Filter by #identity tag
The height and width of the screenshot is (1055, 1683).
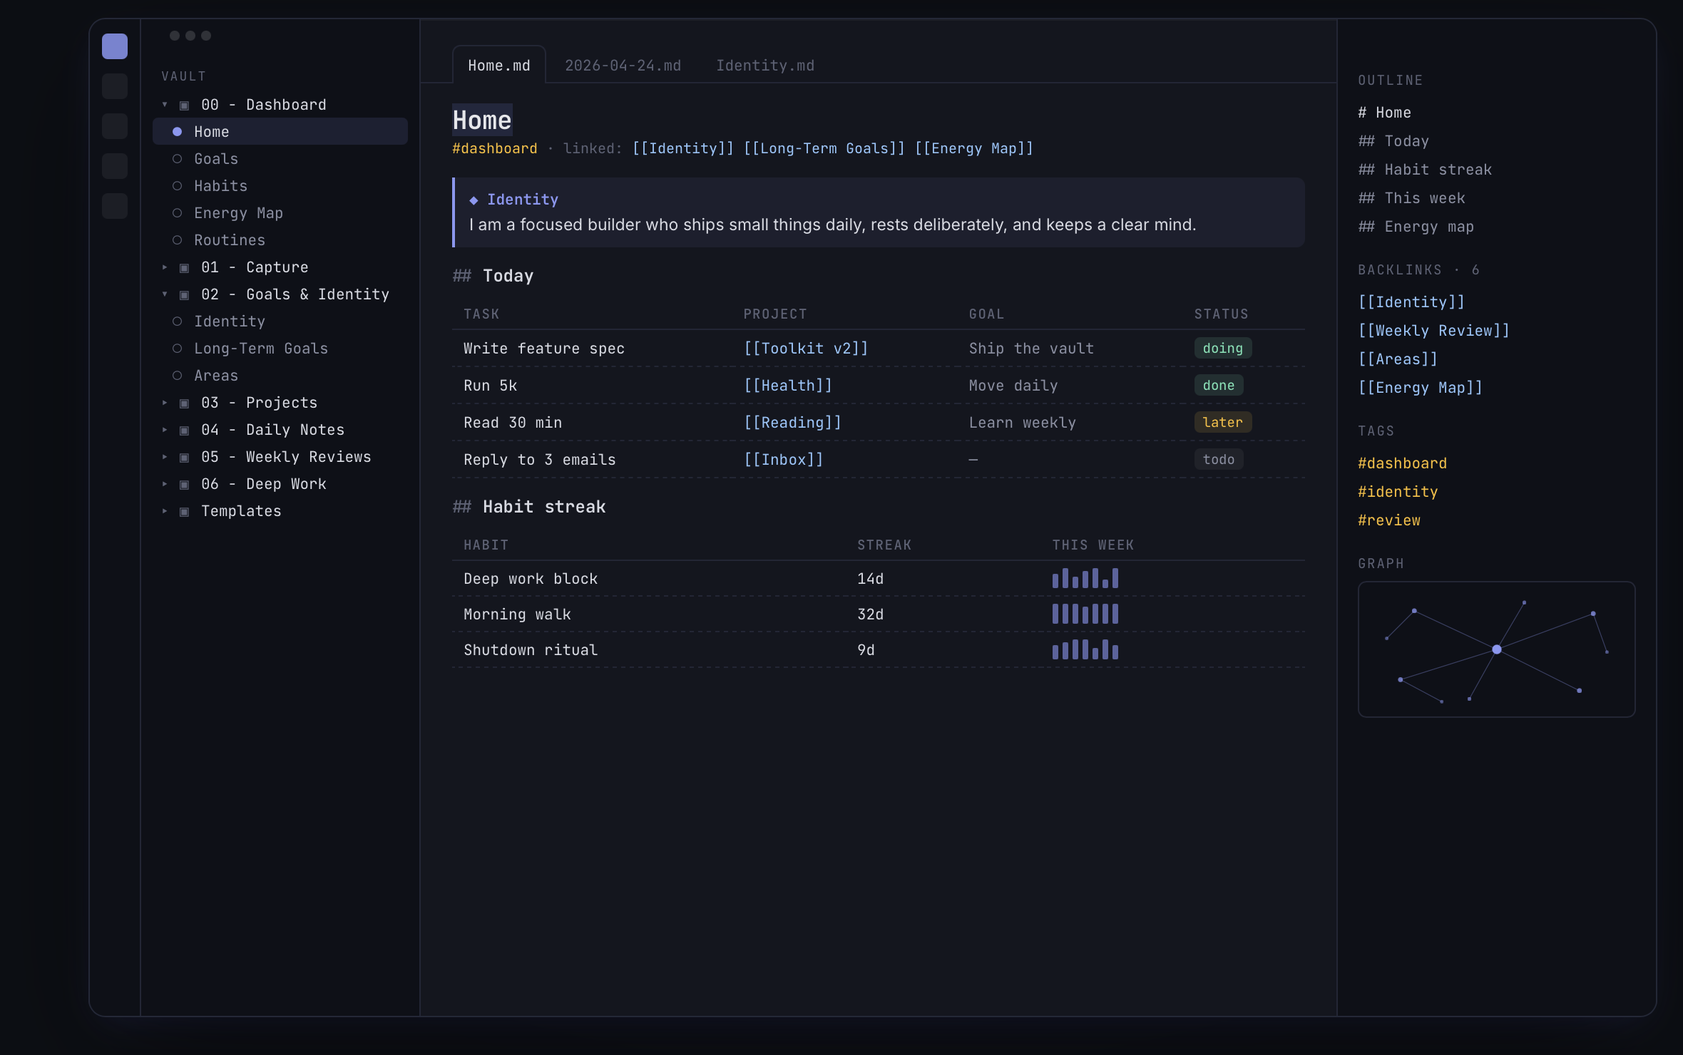(1398, 492)
